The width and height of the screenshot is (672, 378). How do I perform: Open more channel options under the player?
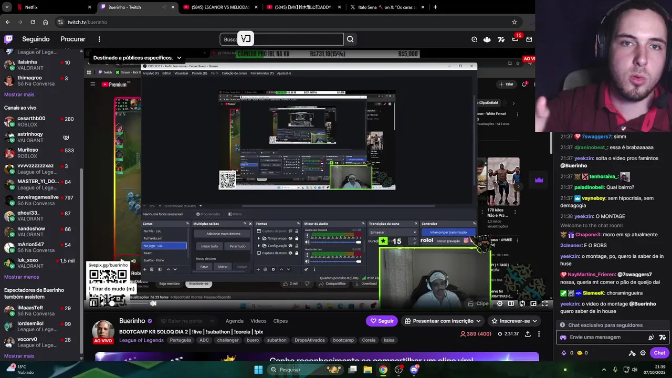coord(539,334)
